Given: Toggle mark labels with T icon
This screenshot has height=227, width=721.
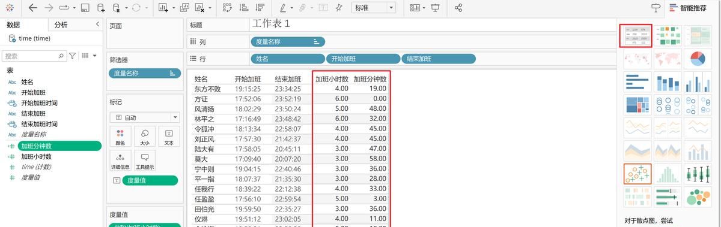Looking at the screenshot, I should (x=323, y=8).
